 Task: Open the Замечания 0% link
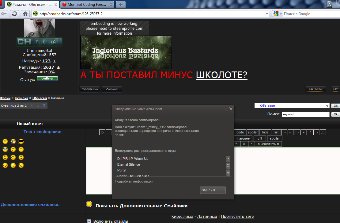pos(51,72)
